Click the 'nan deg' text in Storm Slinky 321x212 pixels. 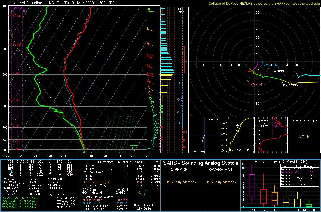[215, 120]
